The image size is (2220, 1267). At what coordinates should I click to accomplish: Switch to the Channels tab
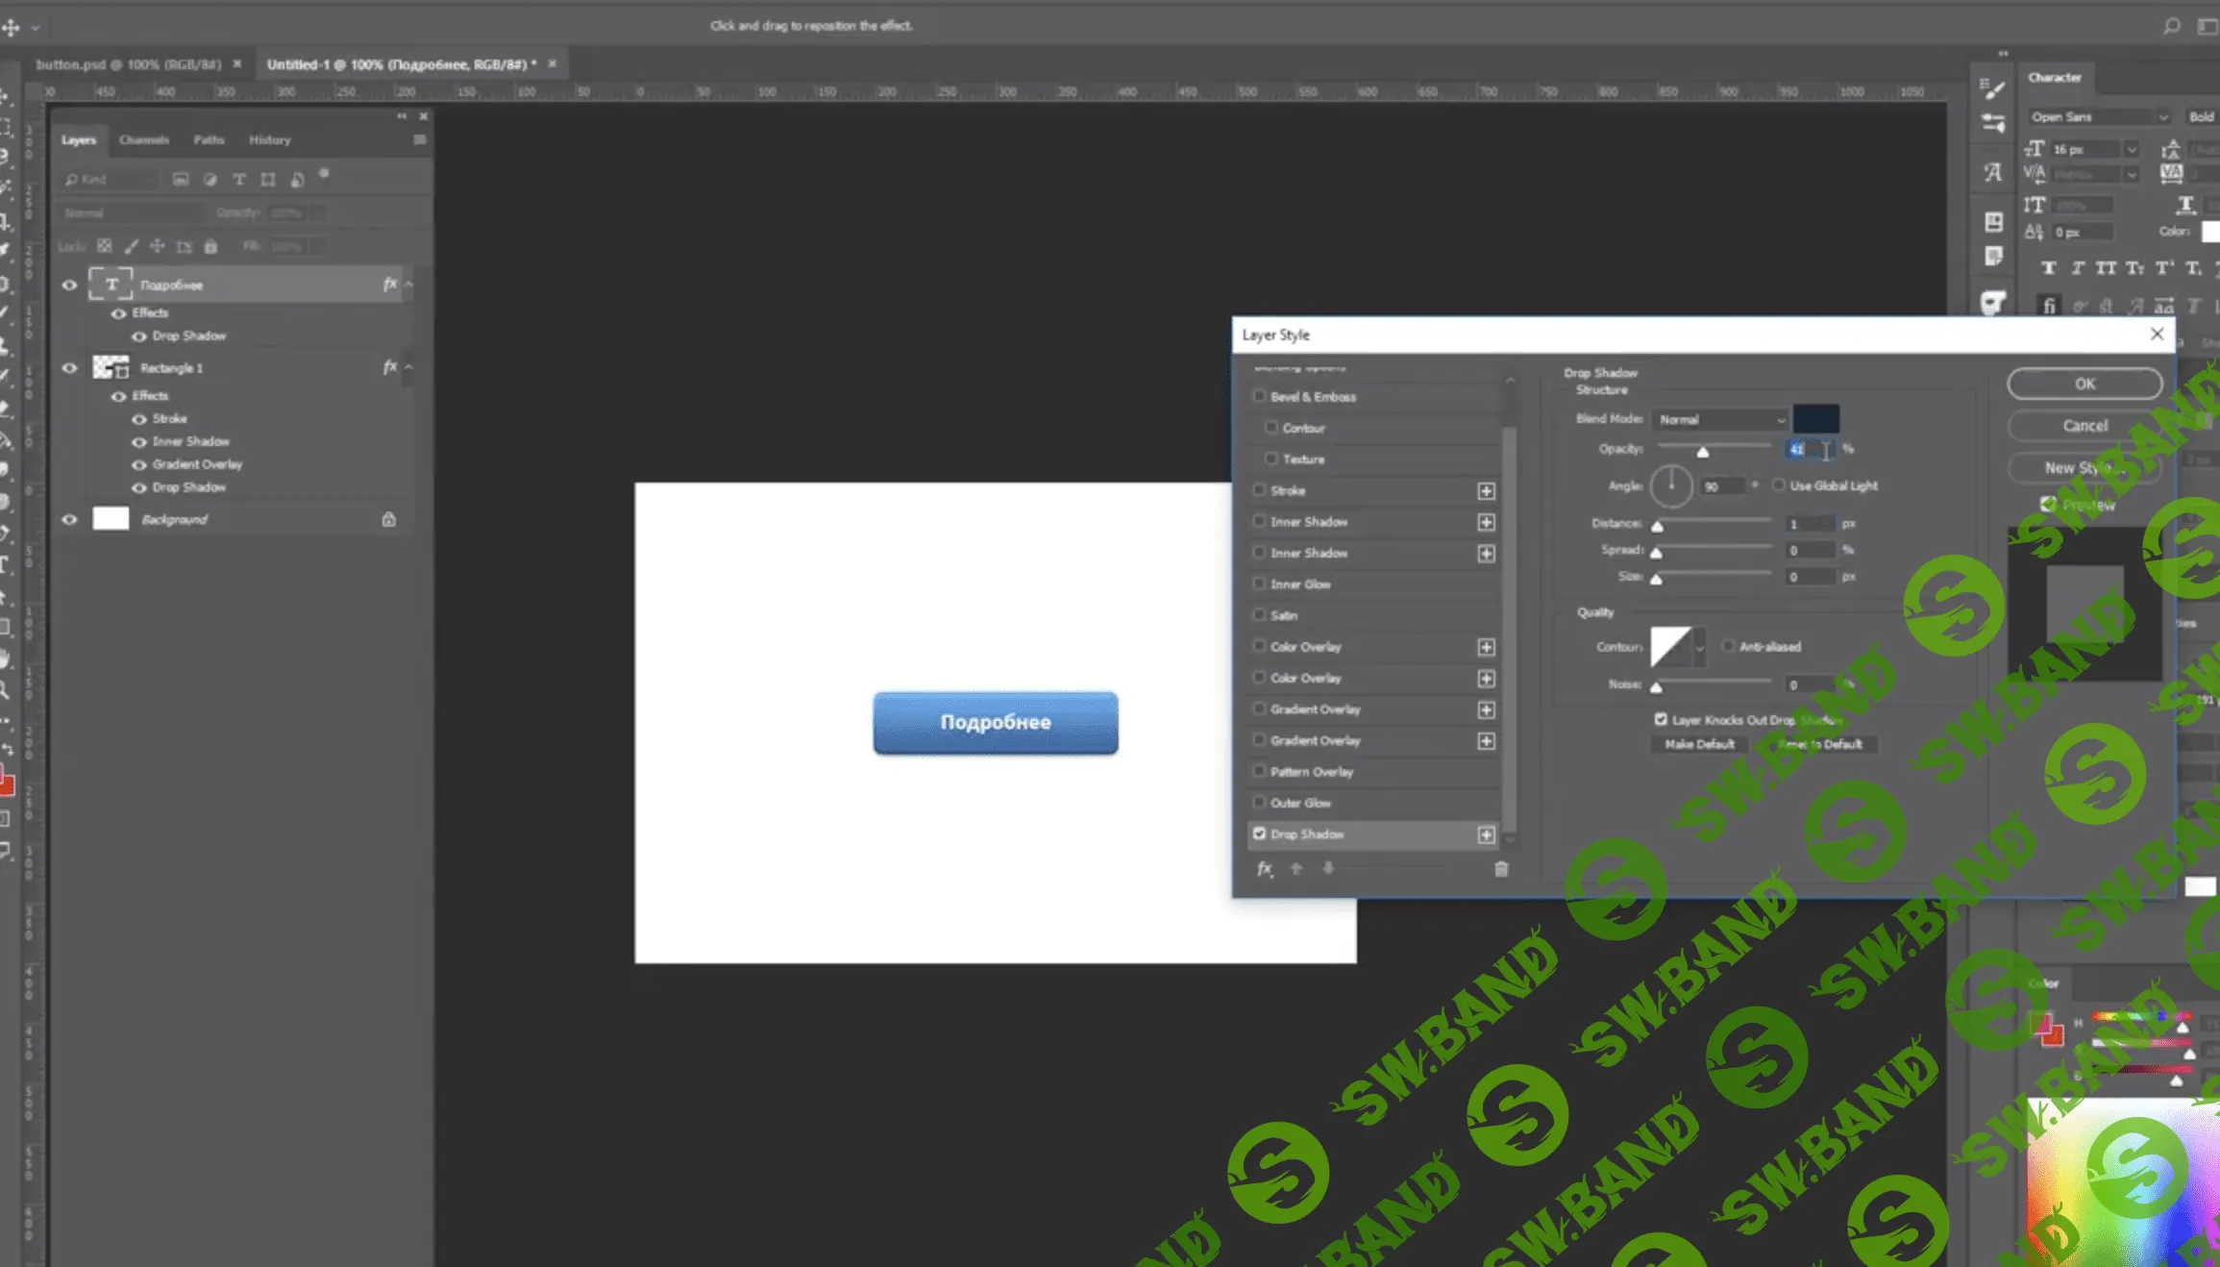[144, 140]
